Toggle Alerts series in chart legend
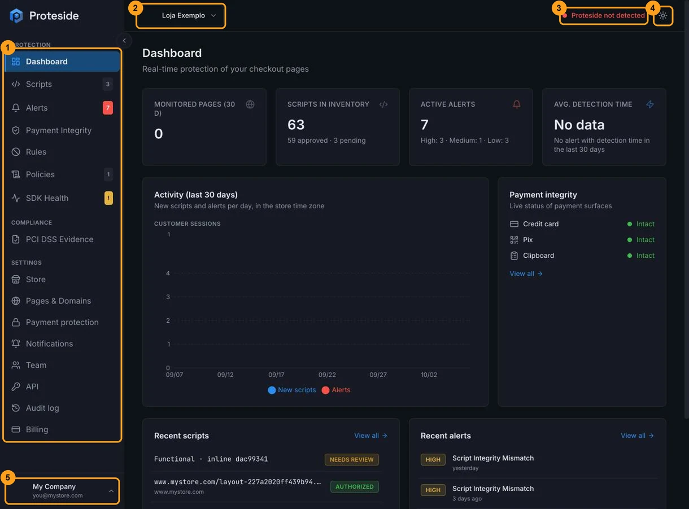 (x=336, y=390)
